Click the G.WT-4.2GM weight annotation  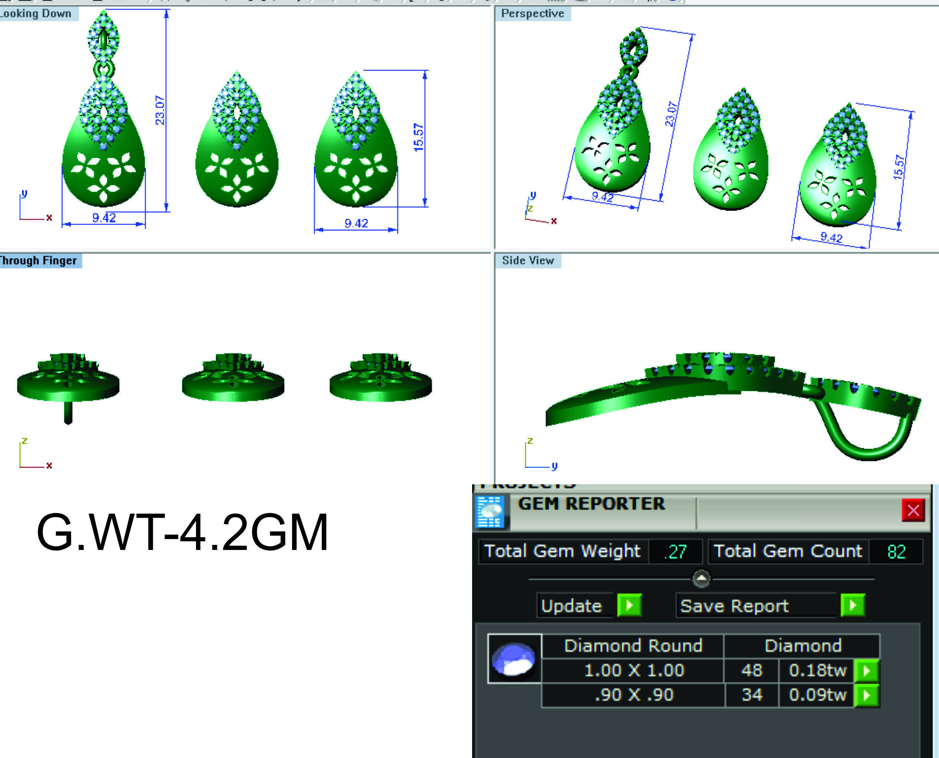(182, 532)
